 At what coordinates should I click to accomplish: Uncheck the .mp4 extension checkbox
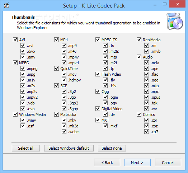click(64, 45)
